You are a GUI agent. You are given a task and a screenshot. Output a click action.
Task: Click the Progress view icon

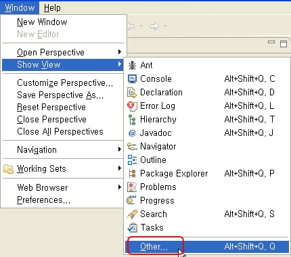point(131,200)
